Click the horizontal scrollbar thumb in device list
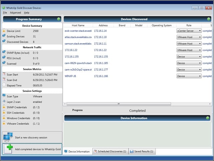The image size is (214, 161). coord(119,104)
